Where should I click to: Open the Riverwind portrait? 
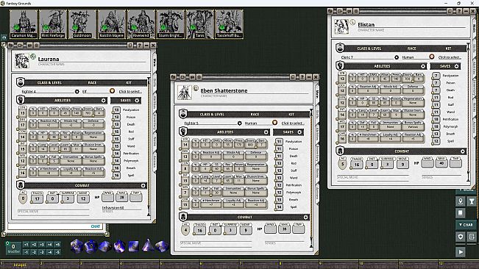(x=141, y=24)
